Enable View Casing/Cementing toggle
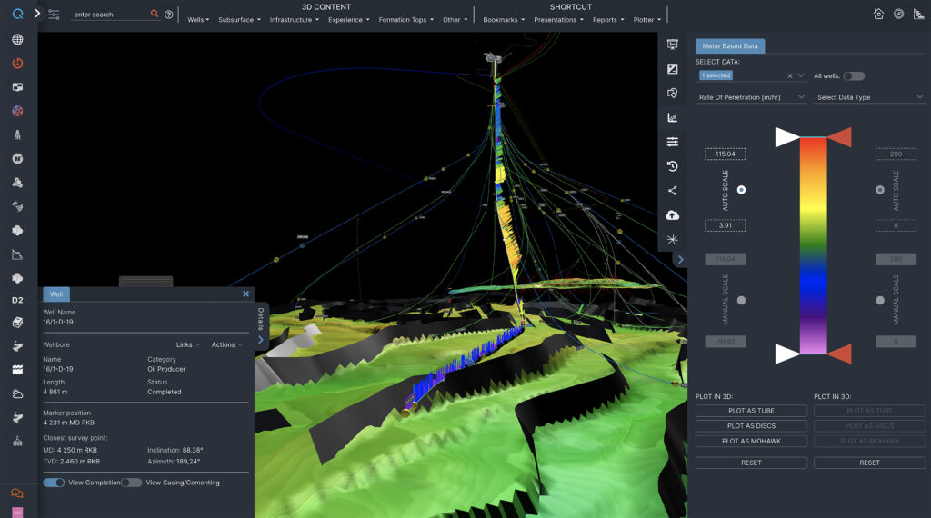The height and width of the screenshot is (518, 931). (132, 483)
